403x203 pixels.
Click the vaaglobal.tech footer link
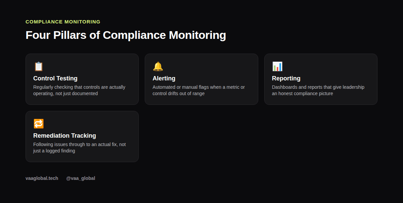[42, 178]
